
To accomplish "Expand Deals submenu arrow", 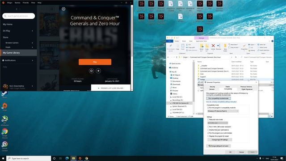I will 33,47.
